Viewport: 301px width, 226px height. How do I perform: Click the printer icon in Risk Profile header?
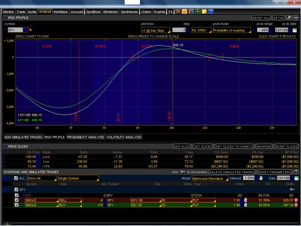click(296, 18)
